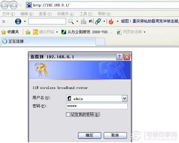
Task: Open the 建议网站 dropdown arrow
Action: (57, 32)
